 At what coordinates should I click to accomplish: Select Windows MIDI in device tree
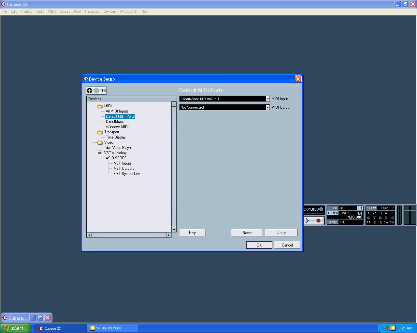pos(117,127)
